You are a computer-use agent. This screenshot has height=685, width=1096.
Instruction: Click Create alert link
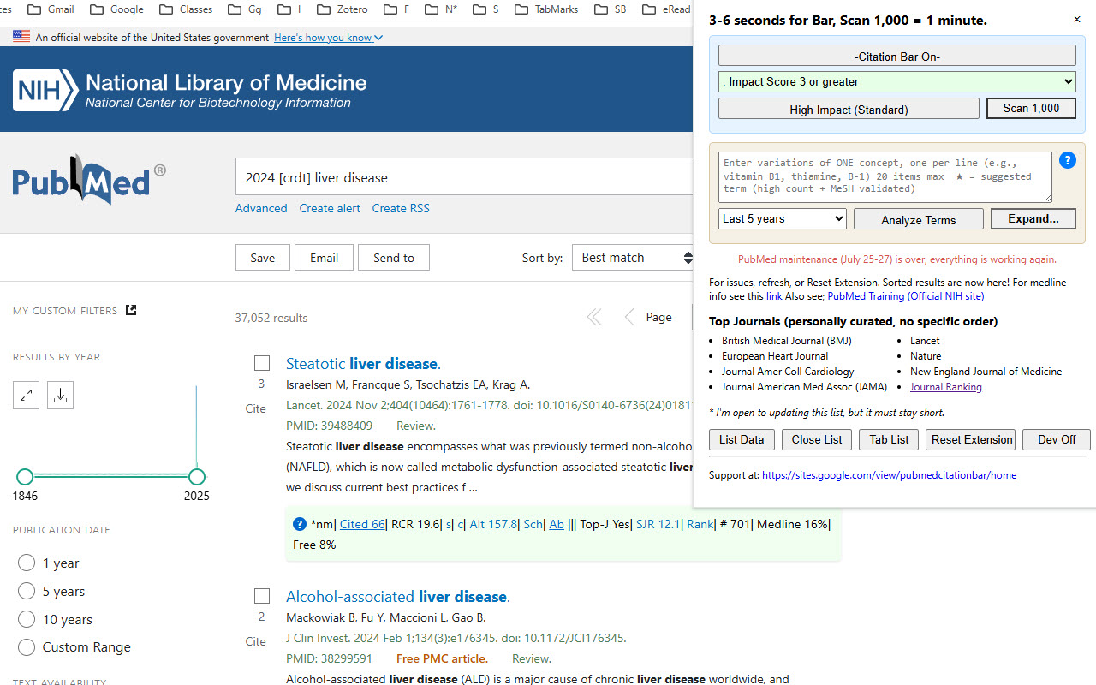pos(330,208)
